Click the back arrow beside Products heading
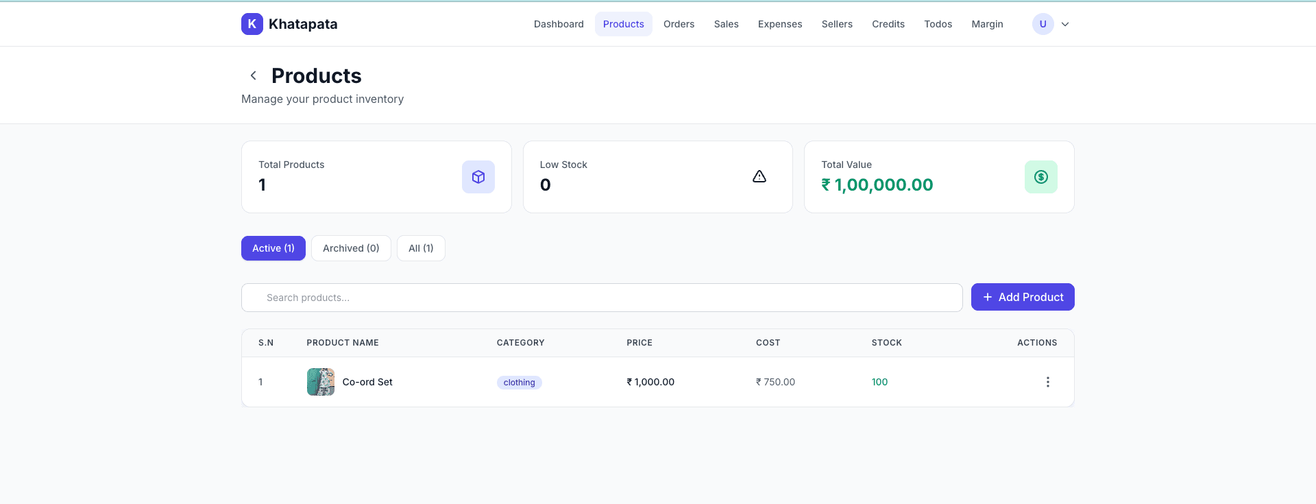The image size is (1316, 504). 254,75
